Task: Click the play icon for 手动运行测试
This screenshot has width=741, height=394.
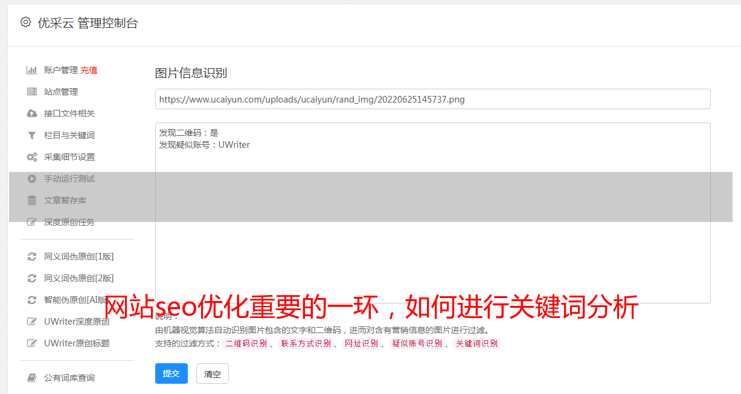Action: (x=32, y=179)
